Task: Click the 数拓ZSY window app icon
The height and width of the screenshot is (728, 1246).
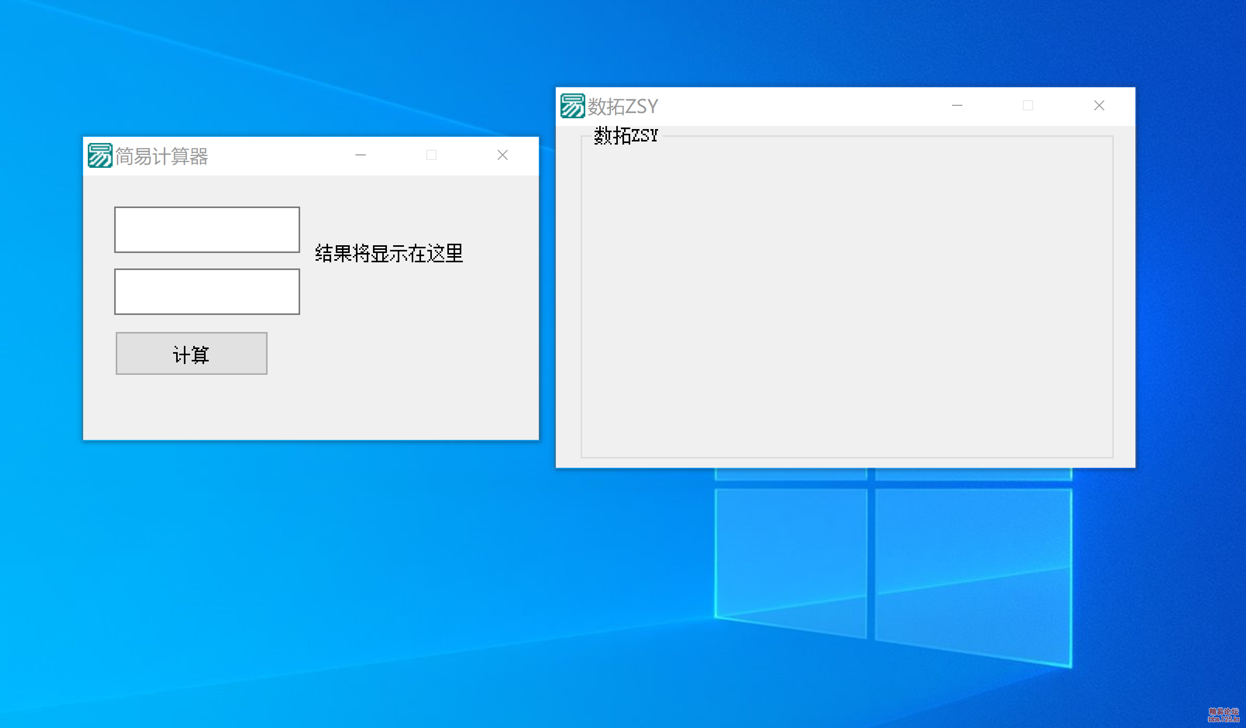Action: tap(572, 106)
